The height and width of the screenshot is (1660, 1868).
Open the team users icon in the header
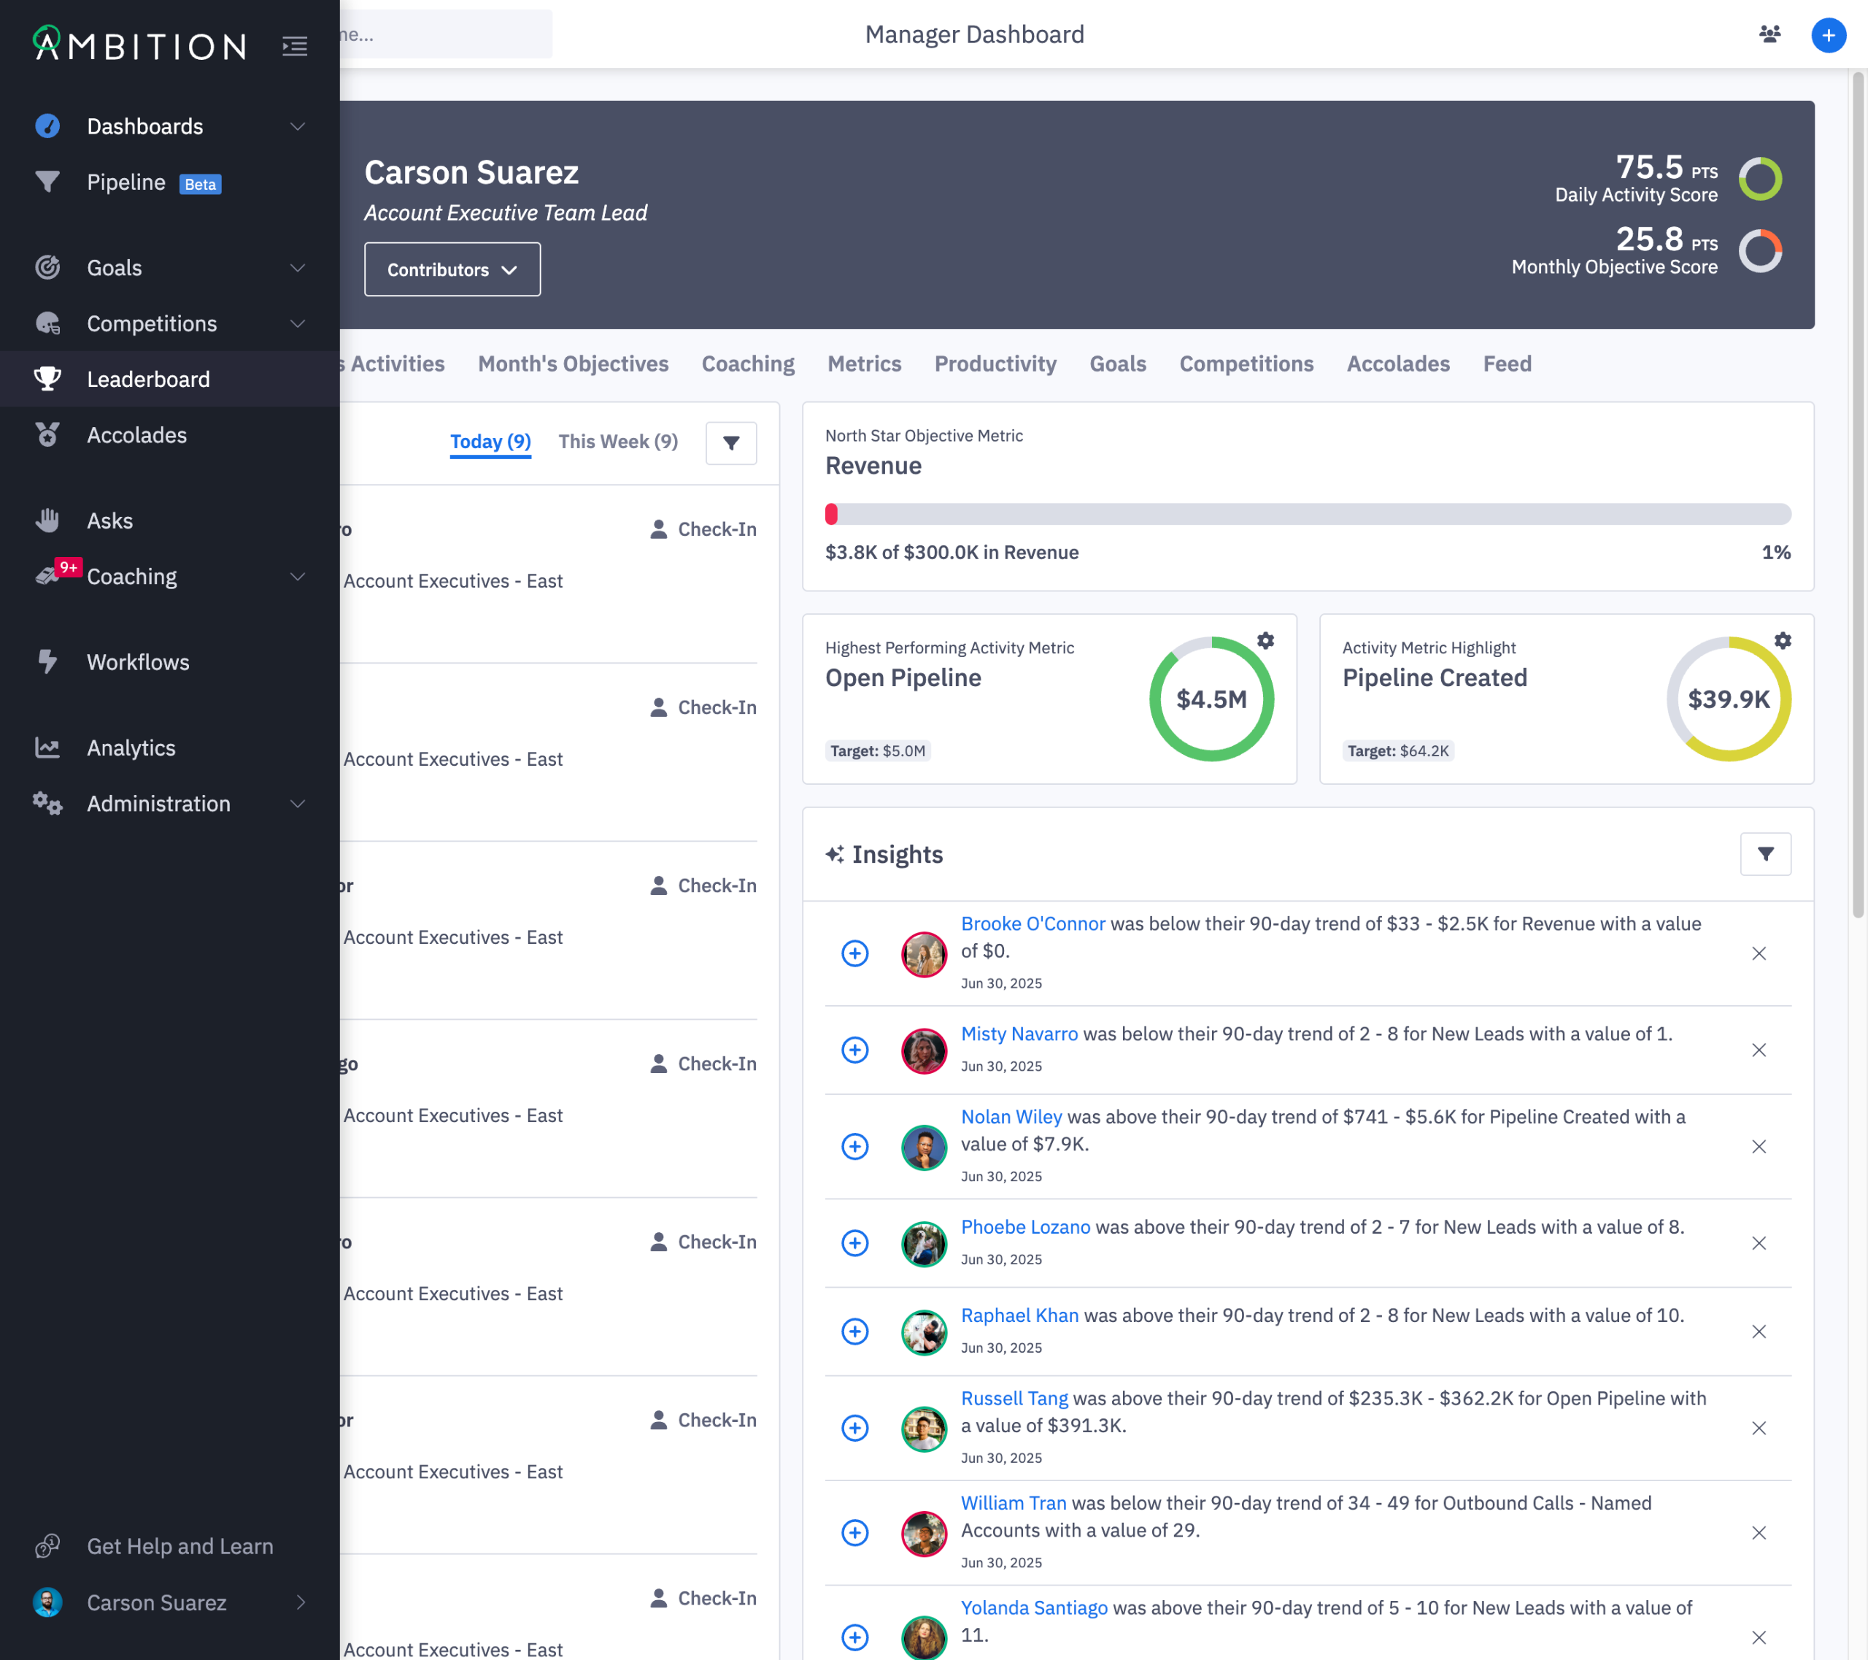click(1769, 35)
